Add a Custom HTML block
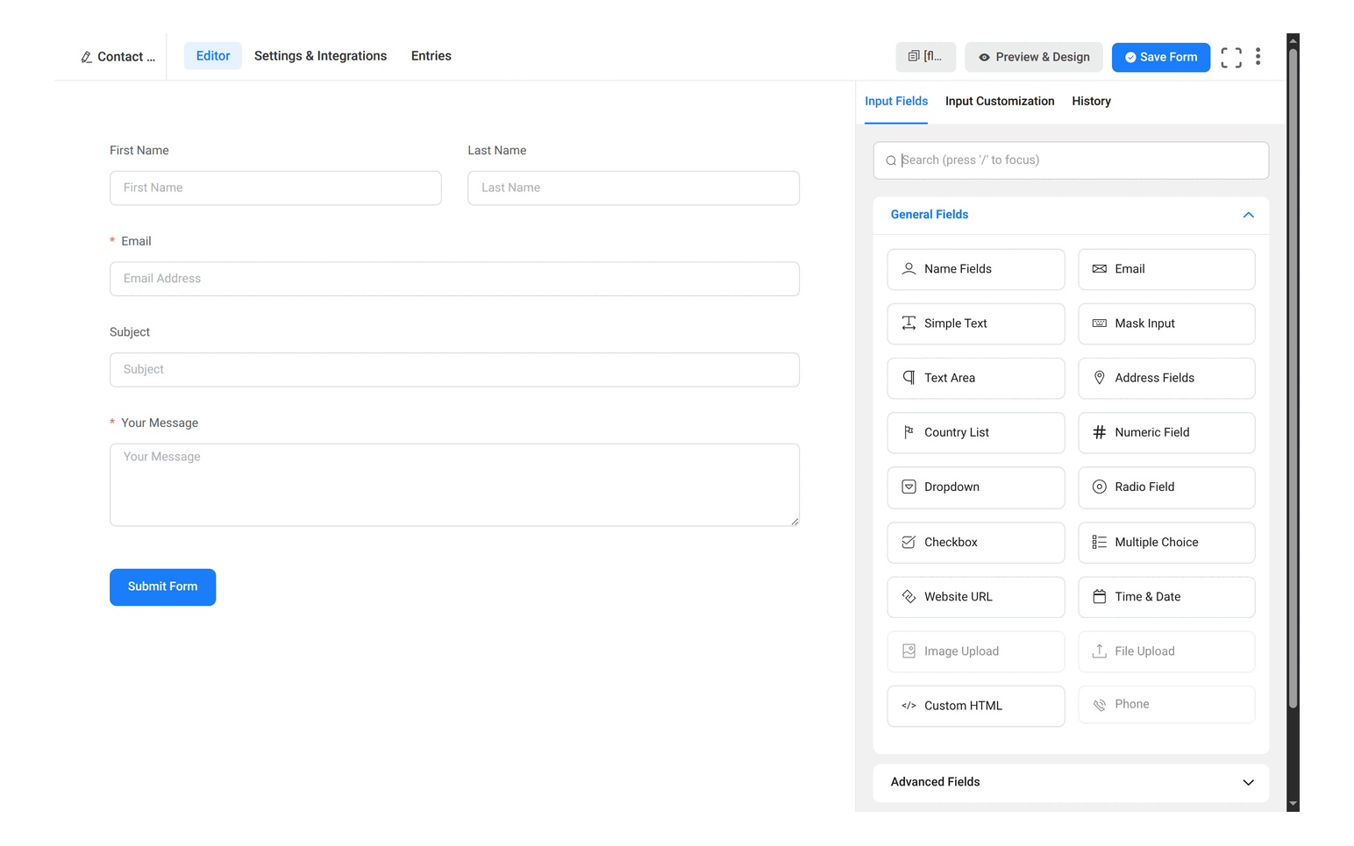The width and height of the screenshot is (1354, 846). pos(975,706)
